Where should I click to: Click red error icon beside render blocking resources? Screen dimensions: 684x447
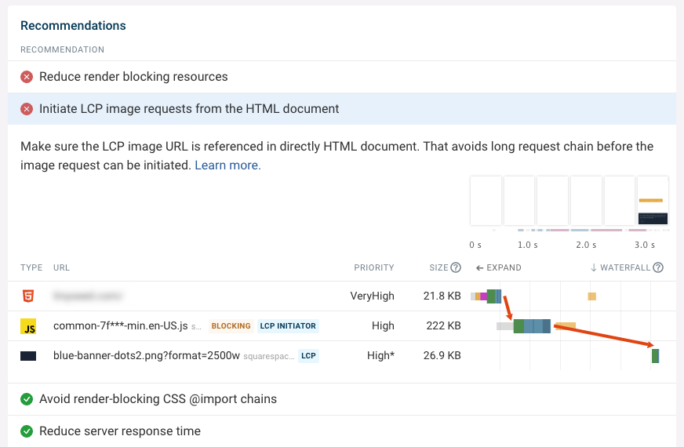pyautogui.click(x=27, y=77)
